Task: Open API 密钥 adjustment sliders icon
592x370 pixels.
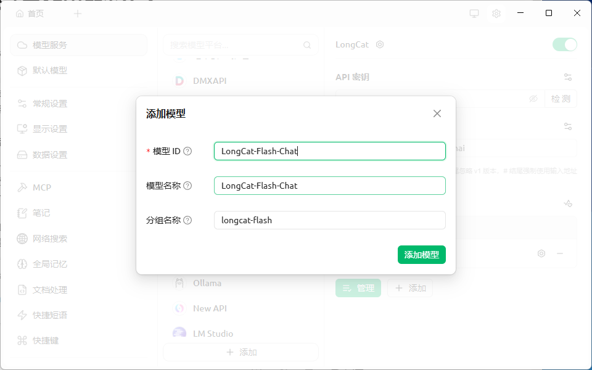Action: tap(568, 78)
